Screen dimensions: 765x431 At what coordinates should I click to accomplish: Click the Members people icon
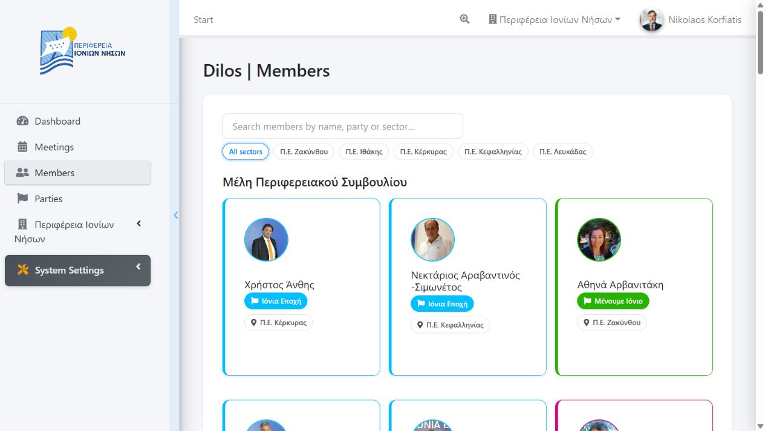click(22, 173)
